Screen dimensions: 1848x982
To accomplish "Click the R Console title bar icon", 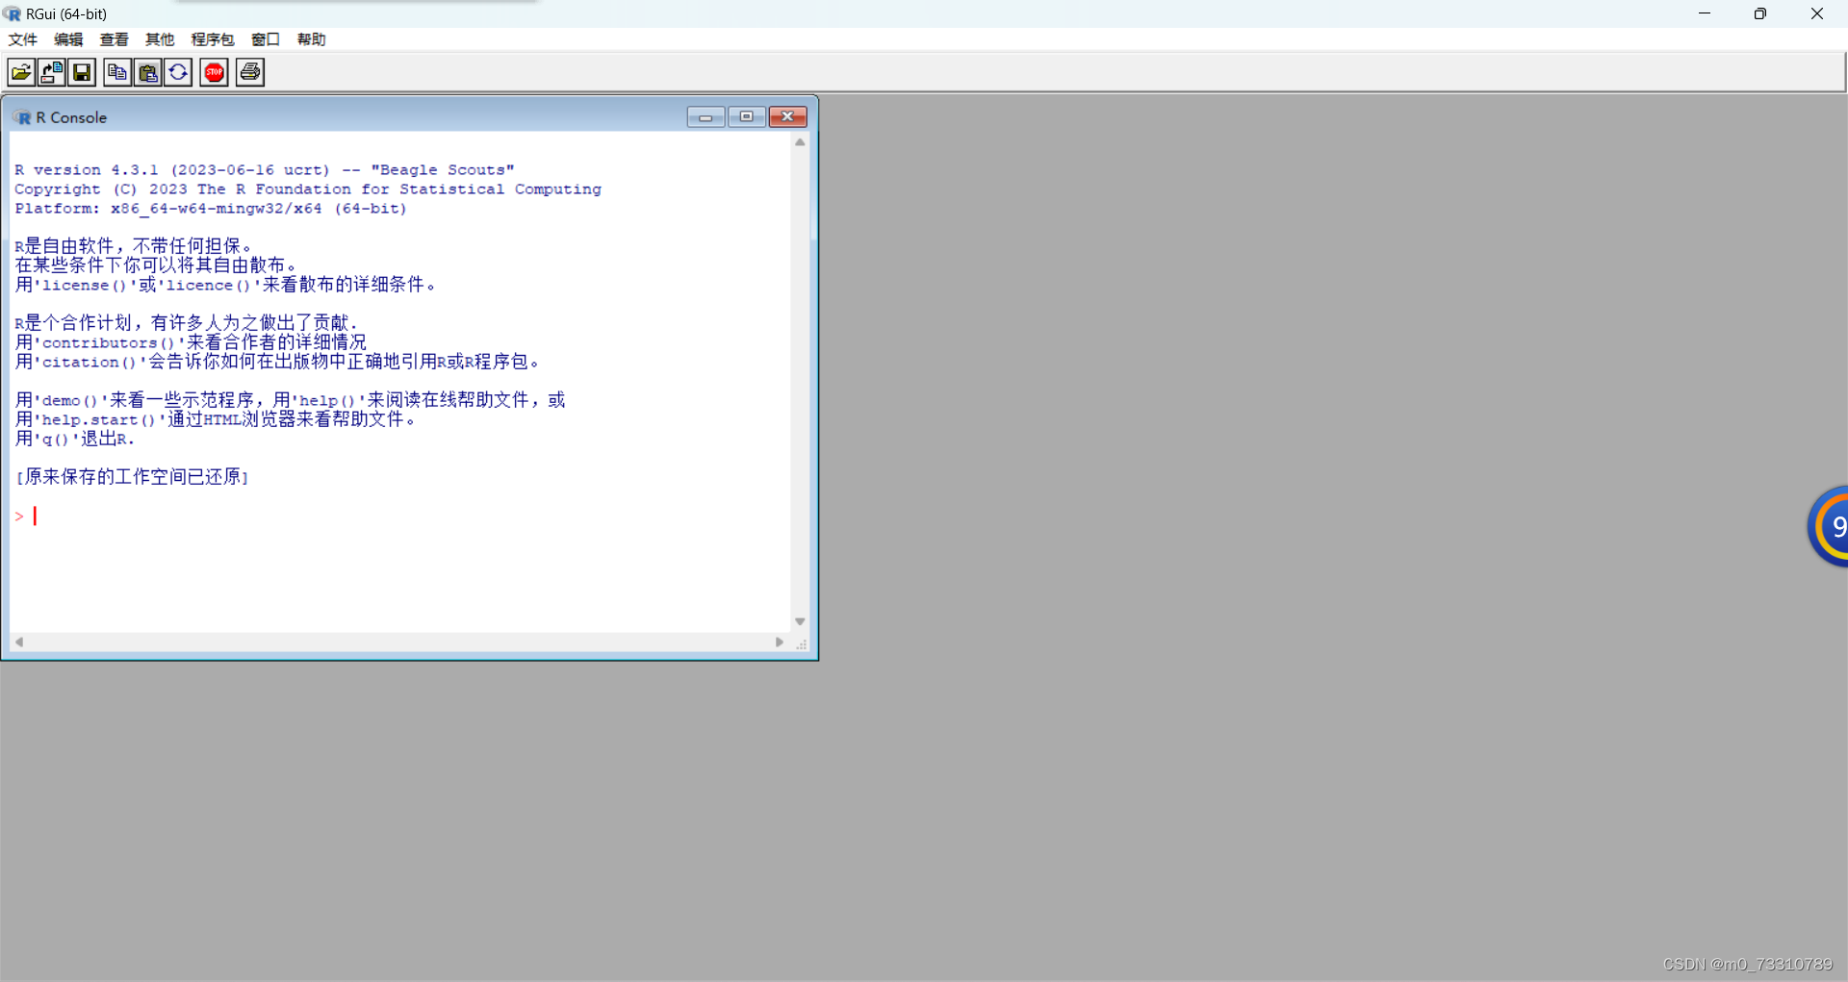I will (x=23, y=116).
